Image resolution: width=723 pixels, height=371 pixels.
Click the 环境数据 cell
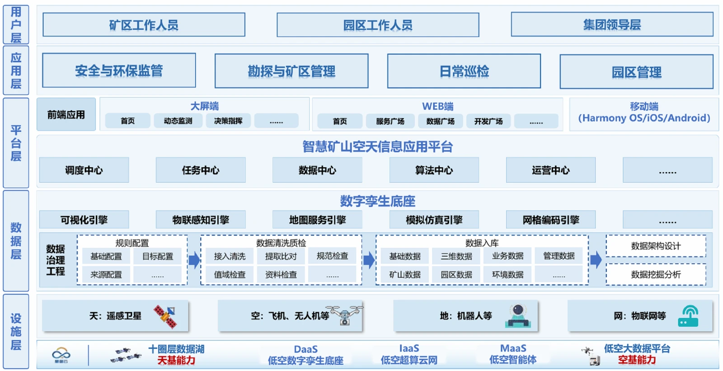tap(507, 274)
